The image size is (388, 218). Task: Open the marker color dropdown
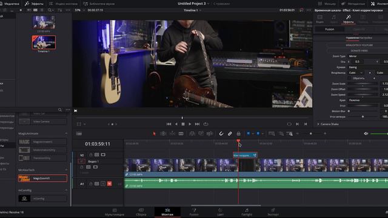(263, 133)
